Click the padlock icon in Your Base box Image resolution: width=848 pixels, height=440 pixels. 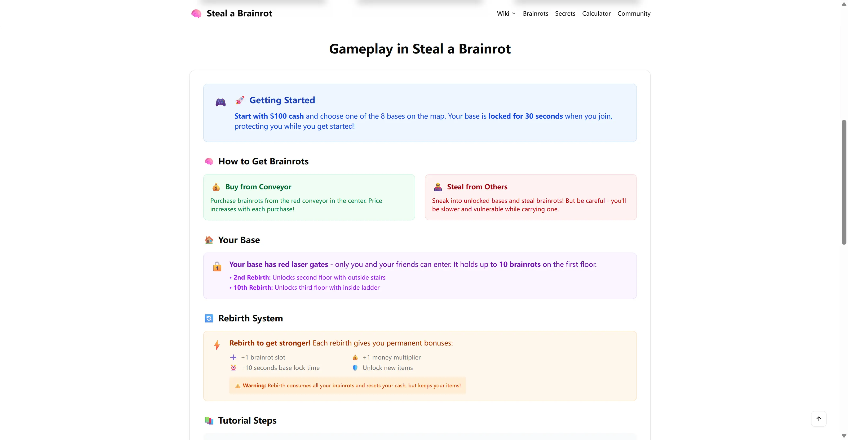pyautogui.click(x=217, y=266)
